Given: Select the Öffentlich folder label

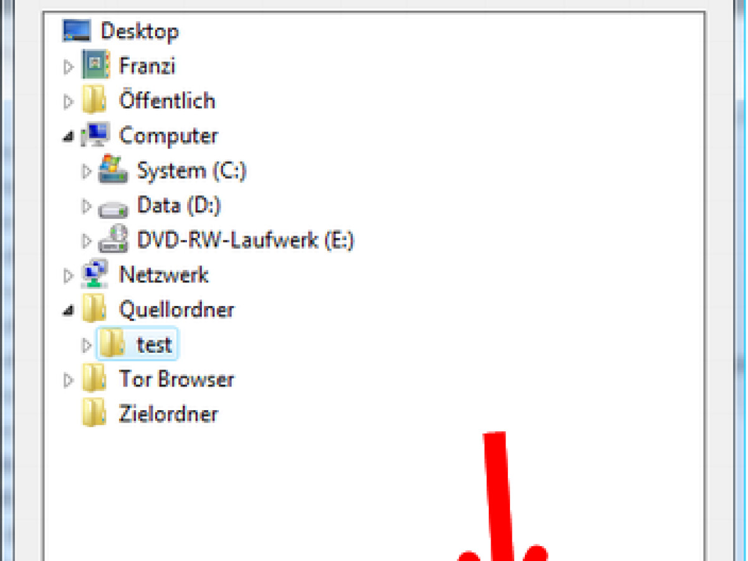Looking at the screenshot, I should tap(167, 100).
